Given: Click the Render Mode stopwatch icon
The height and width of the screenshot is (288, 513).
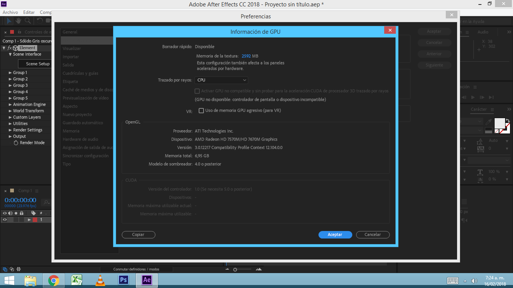Looking at the screenshot, I should [x=16, y=143].
